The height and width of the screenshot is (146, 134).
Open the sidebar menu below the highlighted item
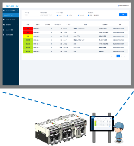pyautogui.click(x=11, y=20)
